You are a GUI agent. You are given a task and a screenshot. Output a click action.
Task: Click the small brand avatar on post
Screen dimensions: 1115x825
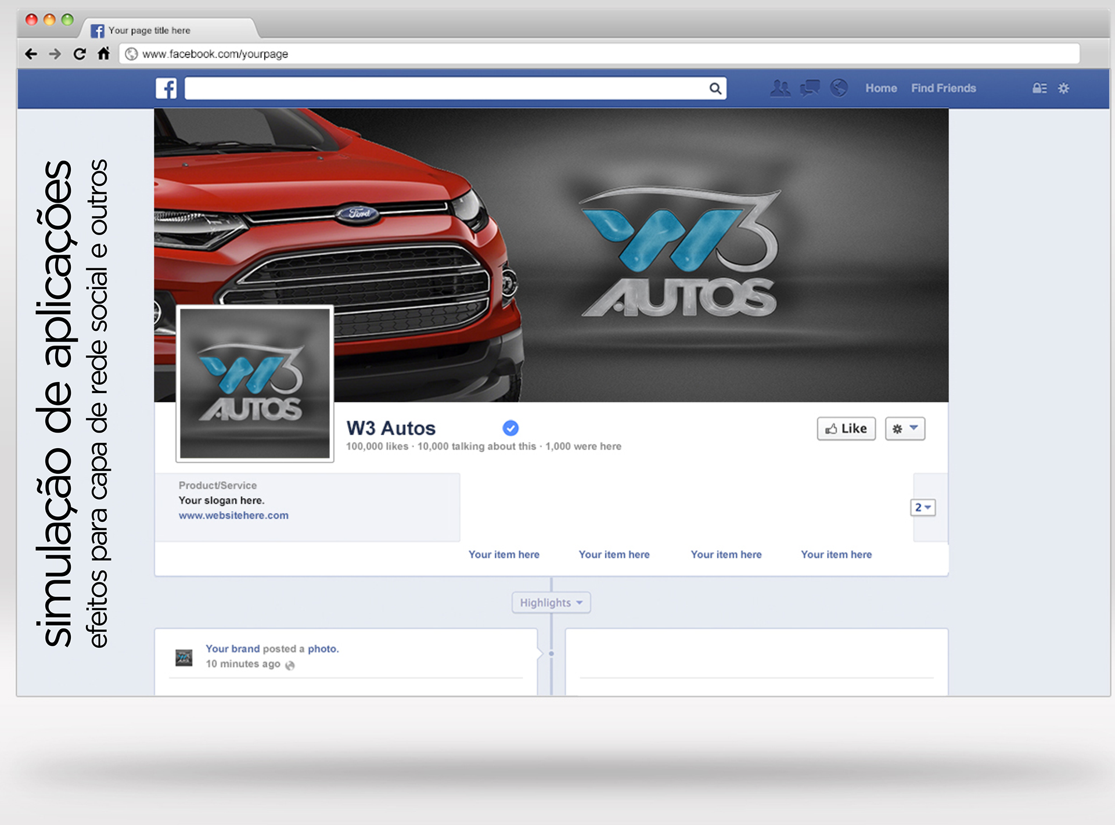coord(184,658)
